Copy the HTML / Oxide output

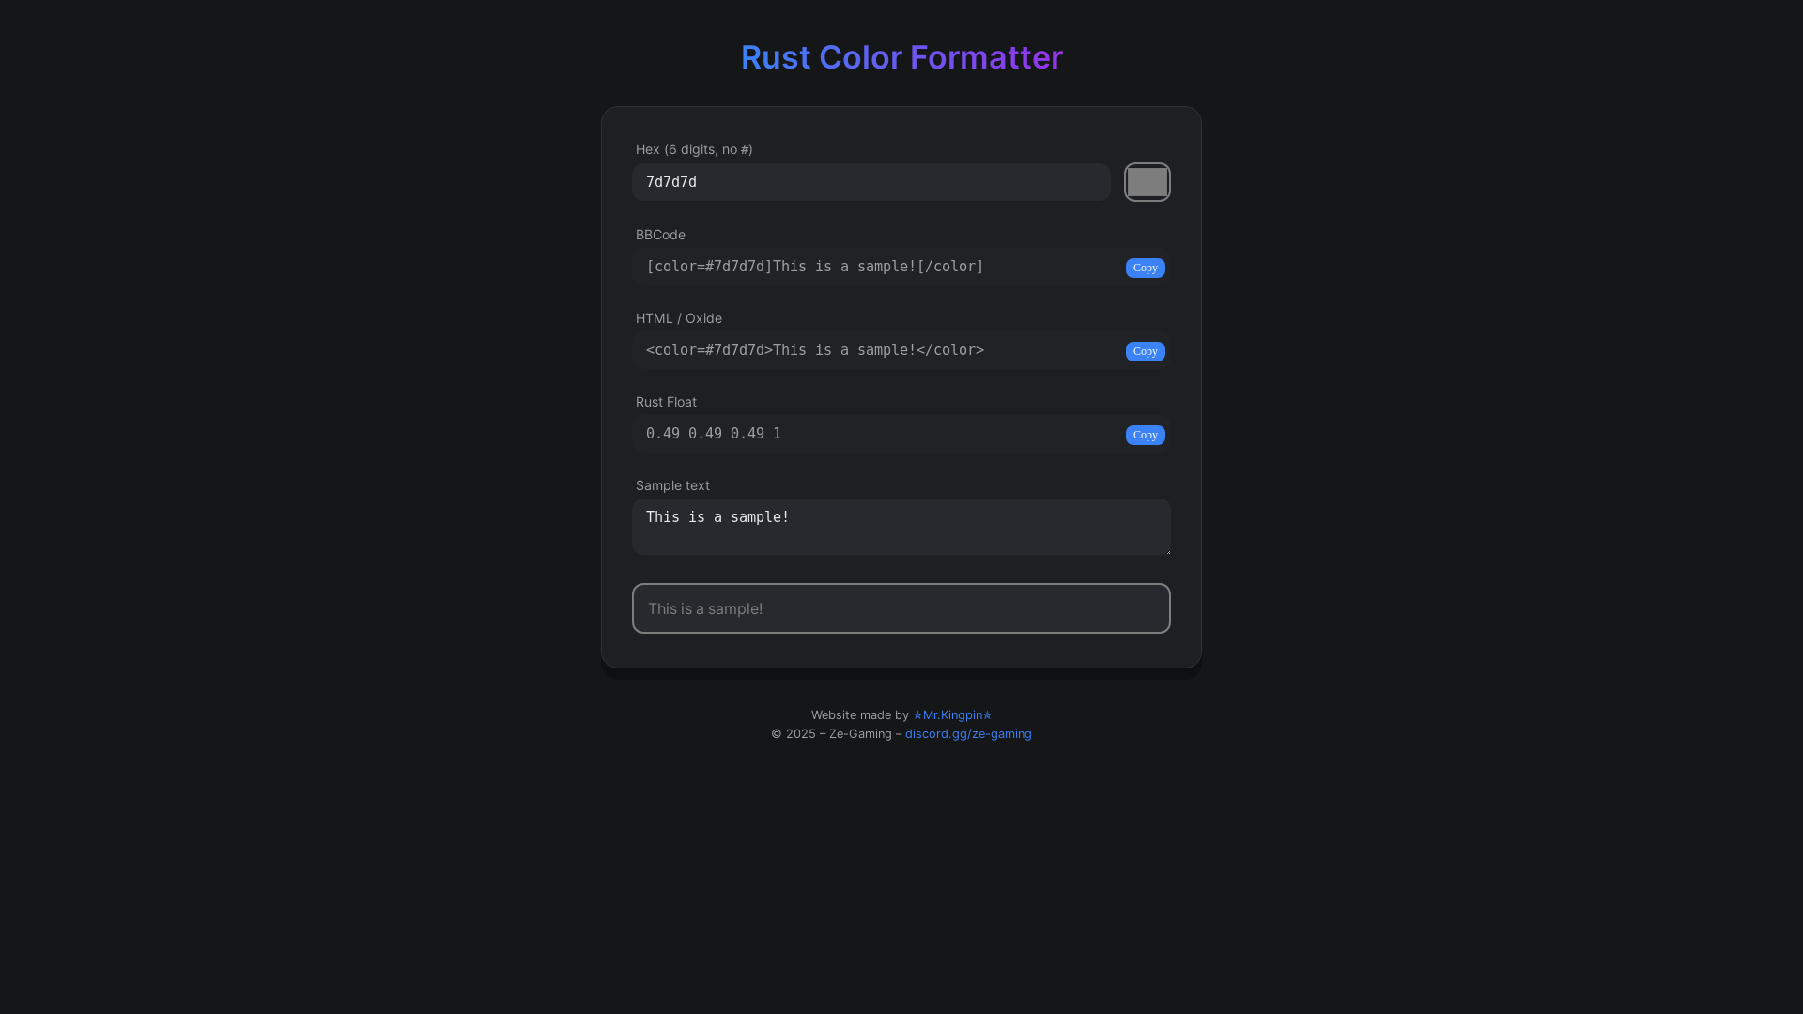(1145, 351)
